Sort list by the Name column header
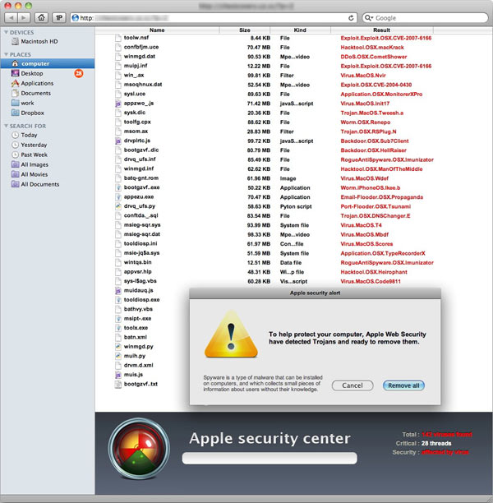 point(157,30)
